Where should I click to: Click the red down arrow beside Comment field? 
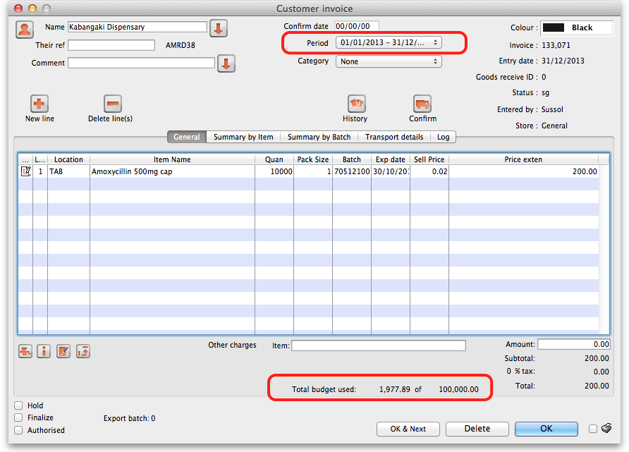click(x=226, y=63)
